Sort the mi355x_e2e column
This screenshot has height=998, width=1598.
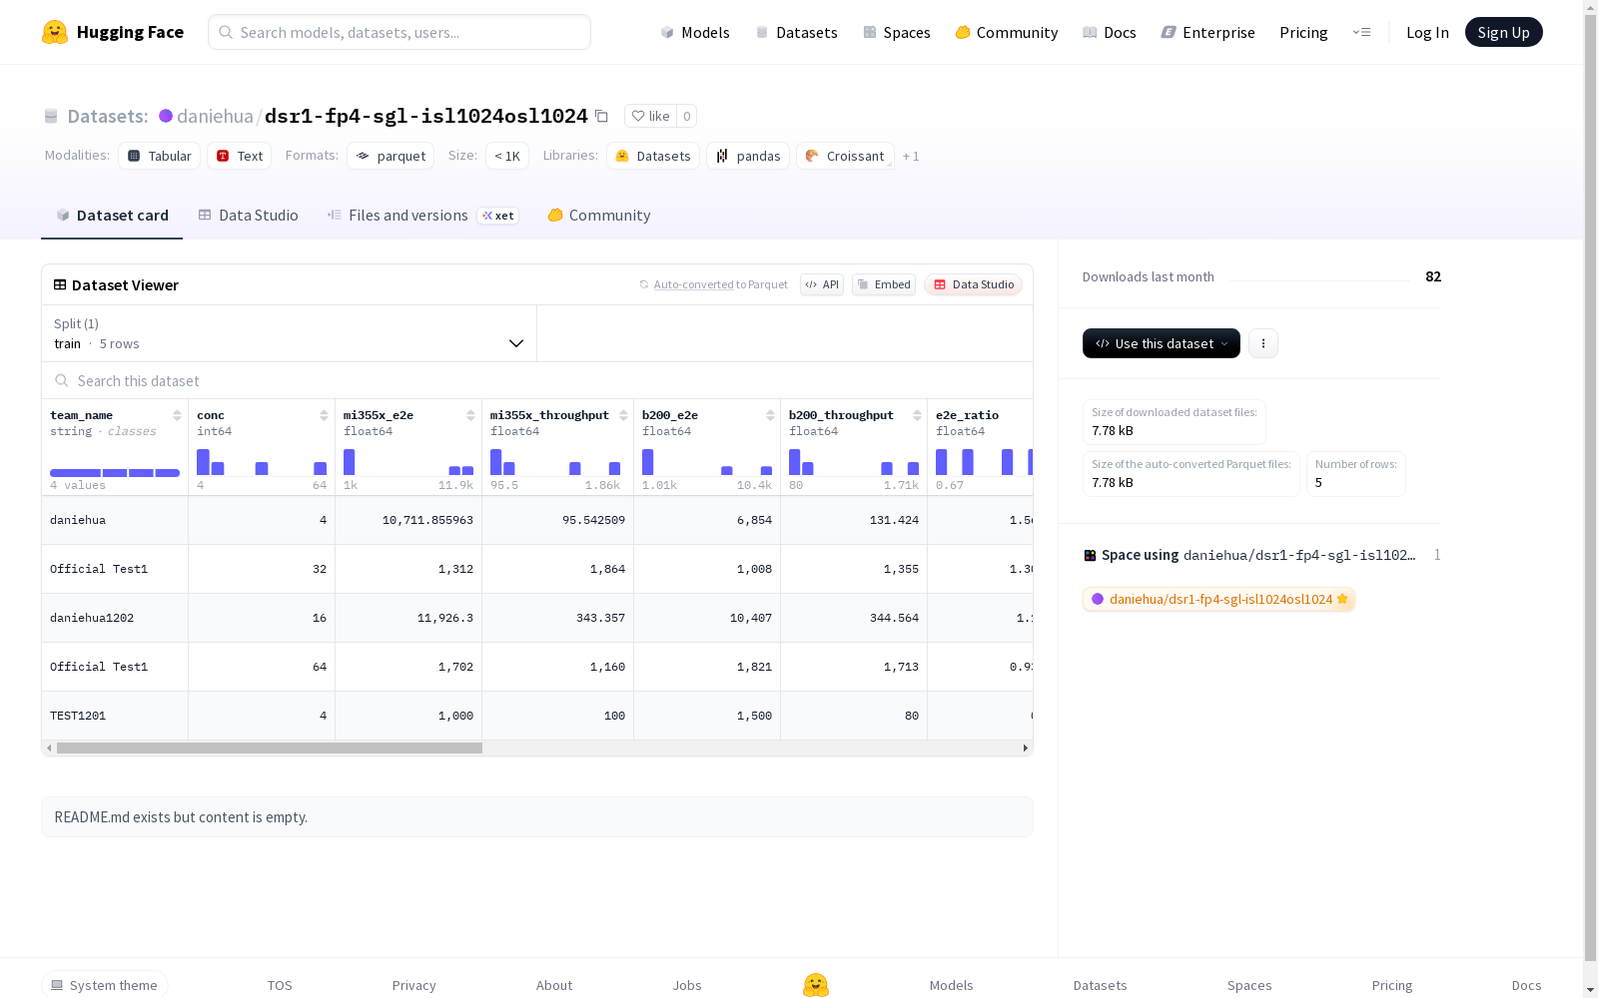point(470,415)
